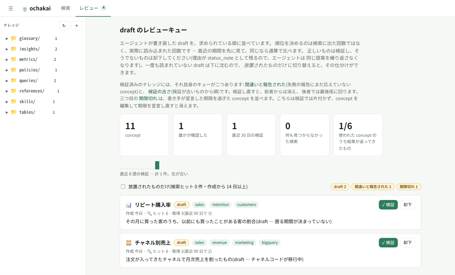Click the queries folder icon
Viewport: 455px width, 275px height.
pos(14,81)
